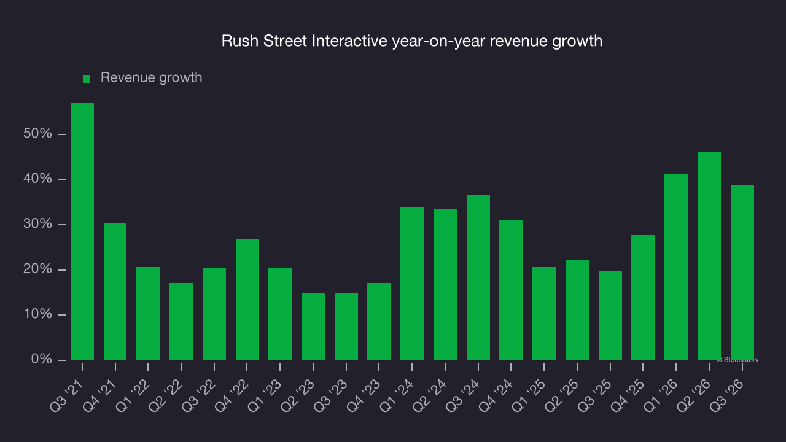
Task: Select the Q1 '23 bar
Action: [280, 314]
